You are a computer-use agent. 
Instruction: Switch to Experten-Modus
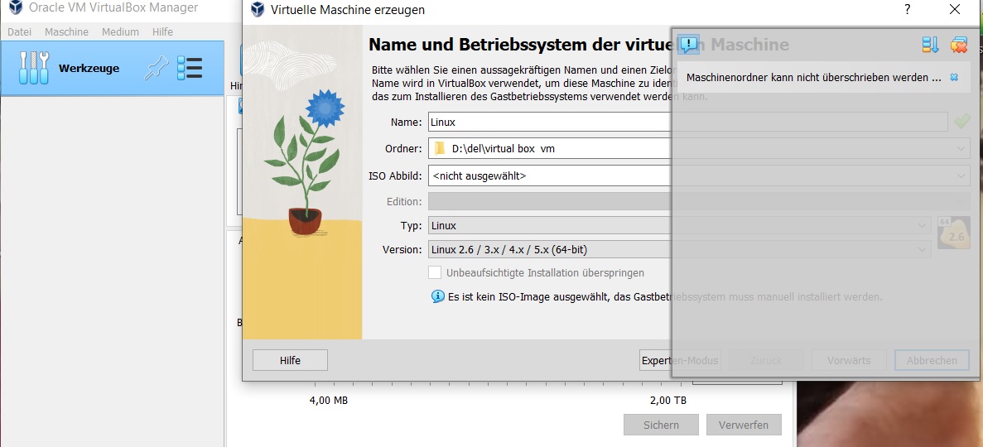[x=680, y=360]
